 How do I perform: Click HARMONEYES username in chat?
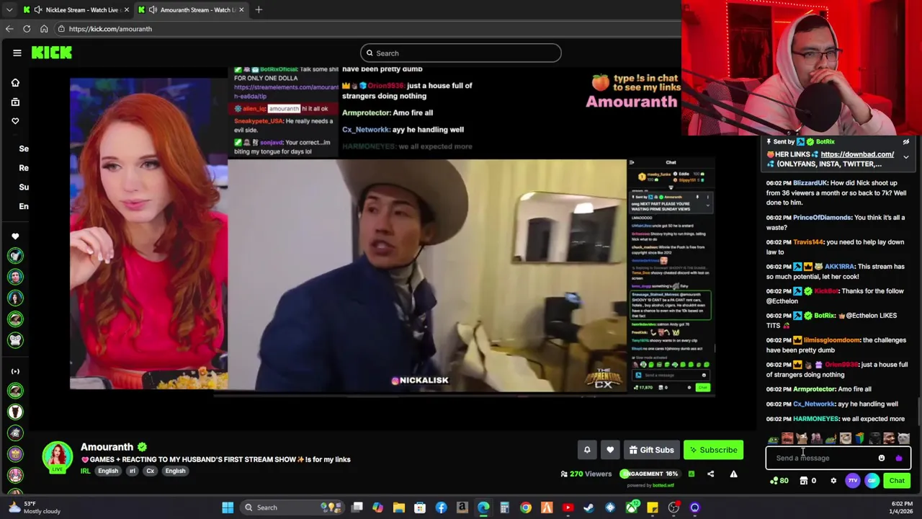(x=815, y=419)
